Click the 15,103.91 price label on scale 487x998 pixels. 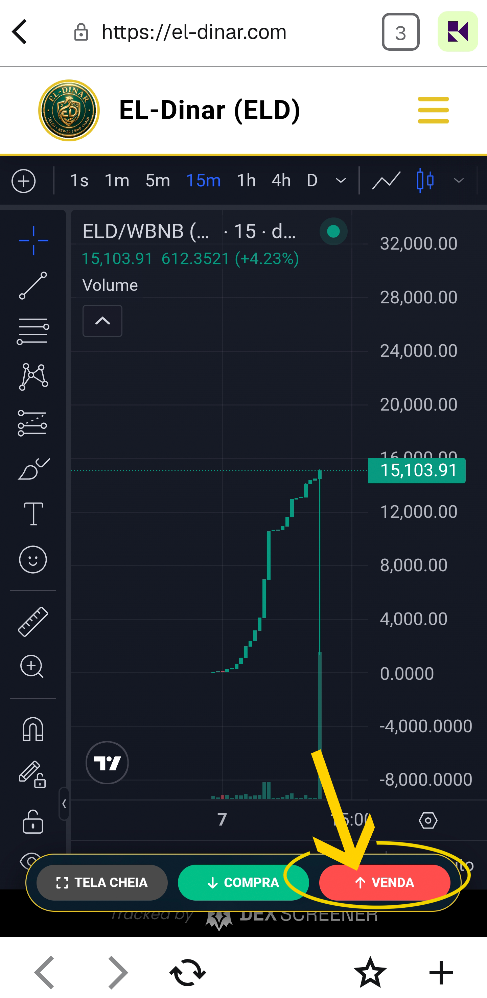pyautogui.click(x=417, y=470)
